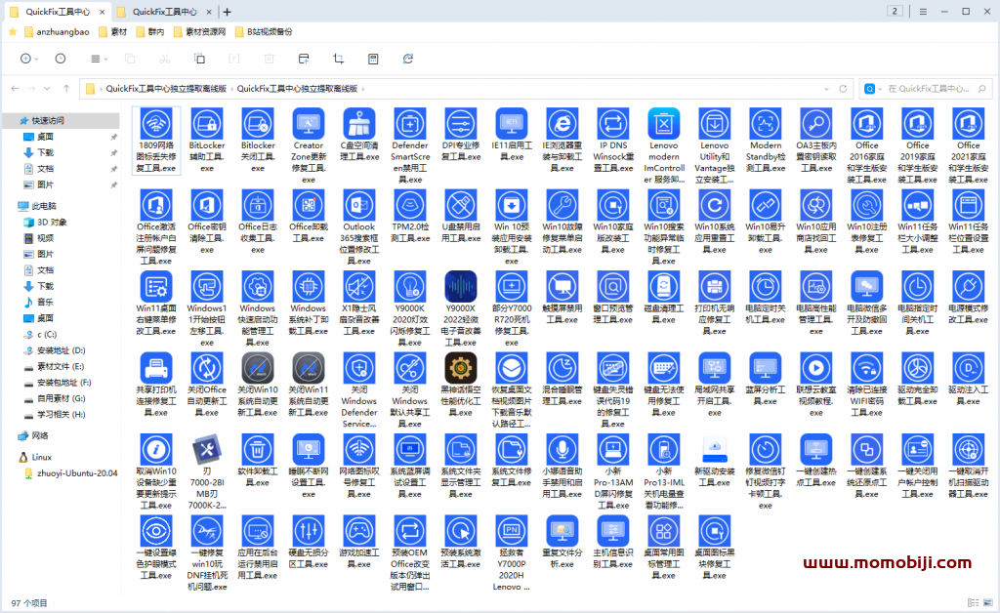Viewport: 1000px width, 613px height.
Task: Select the 黑神话悟空性能优化工具.exe icon
Action: 461,368
